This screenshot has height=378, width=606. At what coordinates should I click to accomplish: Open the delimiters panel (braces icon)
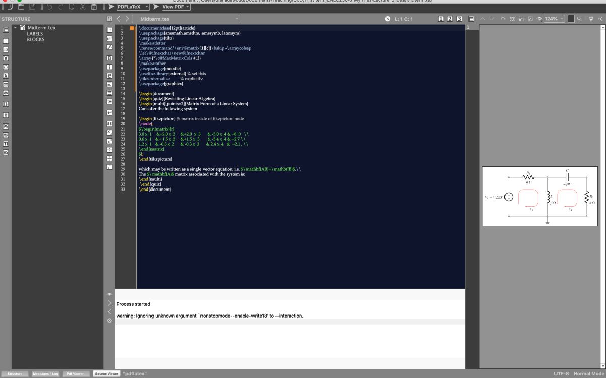[6, 67]
